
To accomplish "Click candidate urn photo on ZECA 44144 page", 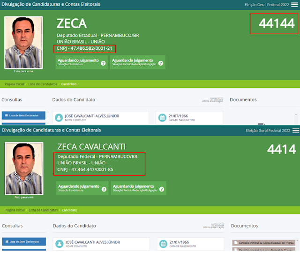I will coord(23,43).
